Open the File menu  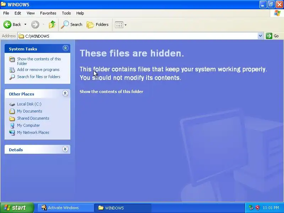click(x=6, y=13)
